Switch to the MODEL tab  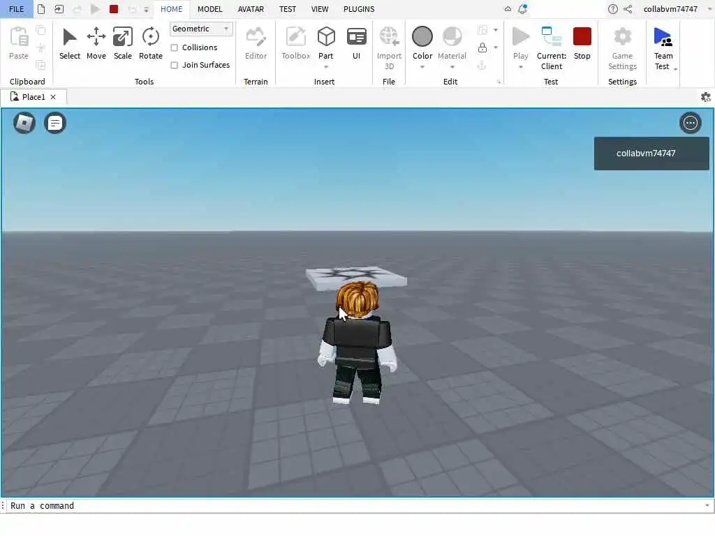pyautogui.click(x=209, y=9)
